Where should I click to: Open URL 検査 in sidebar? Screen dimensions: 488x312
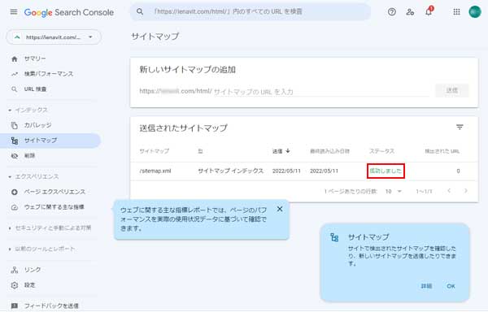35,89
